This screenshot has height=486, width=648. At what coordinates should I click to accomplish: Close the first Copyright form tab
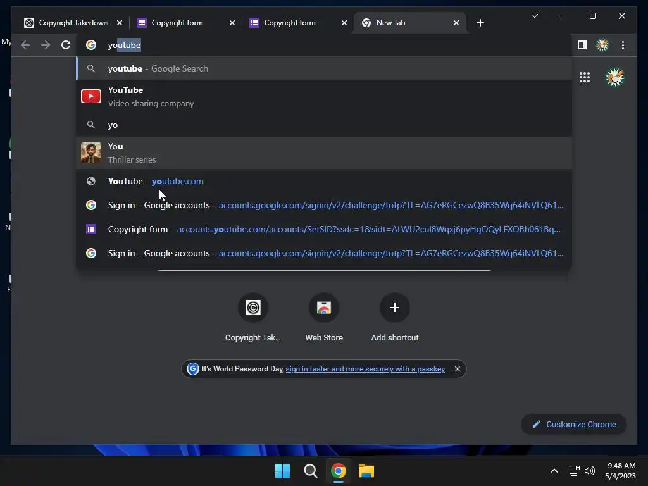click(232, 23)
